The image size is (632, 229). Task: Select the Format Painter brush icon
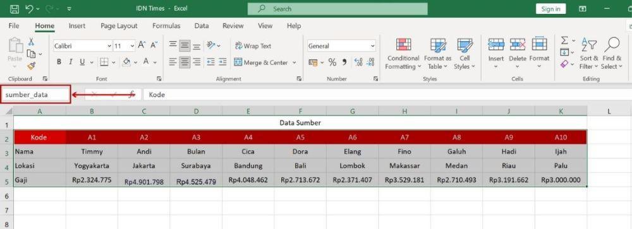31,66
